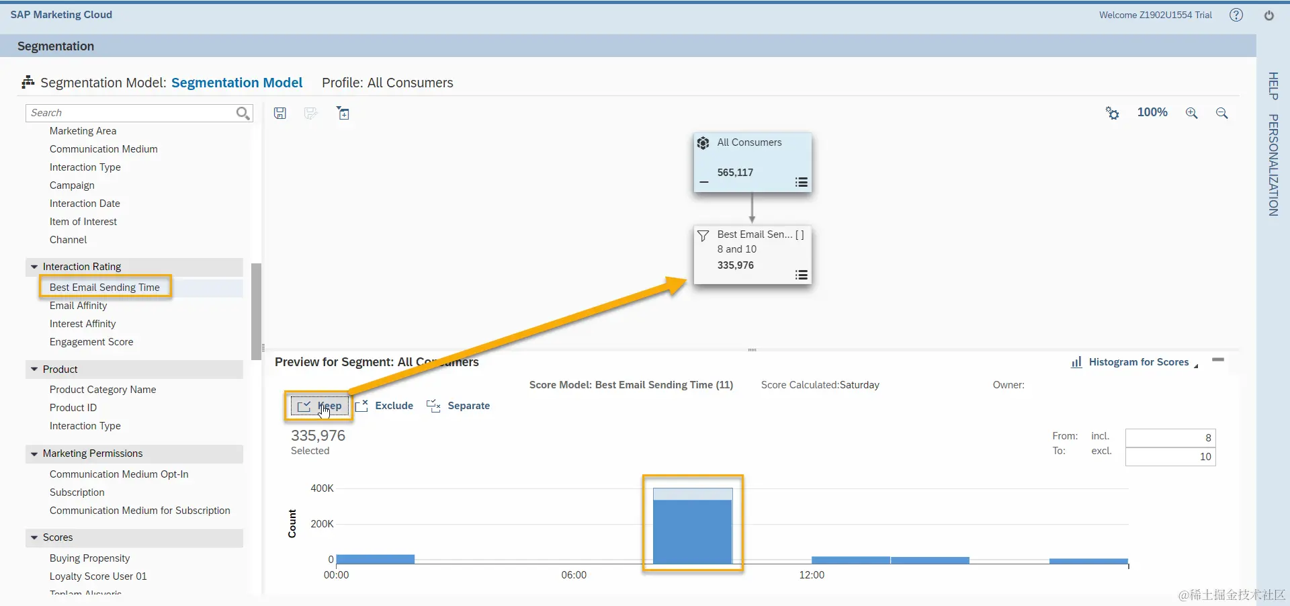1290x606 pixels.
Task: Select Email Affinity attribute
Action: coord(78,306)
